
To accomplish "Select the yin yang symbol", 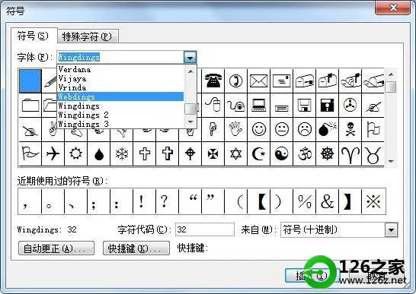I will click(x=281, y=153).
